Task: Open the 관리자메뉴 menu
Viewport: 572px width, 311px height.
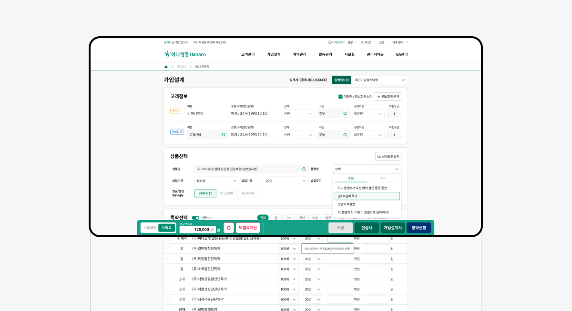Action: coord(375,54)
